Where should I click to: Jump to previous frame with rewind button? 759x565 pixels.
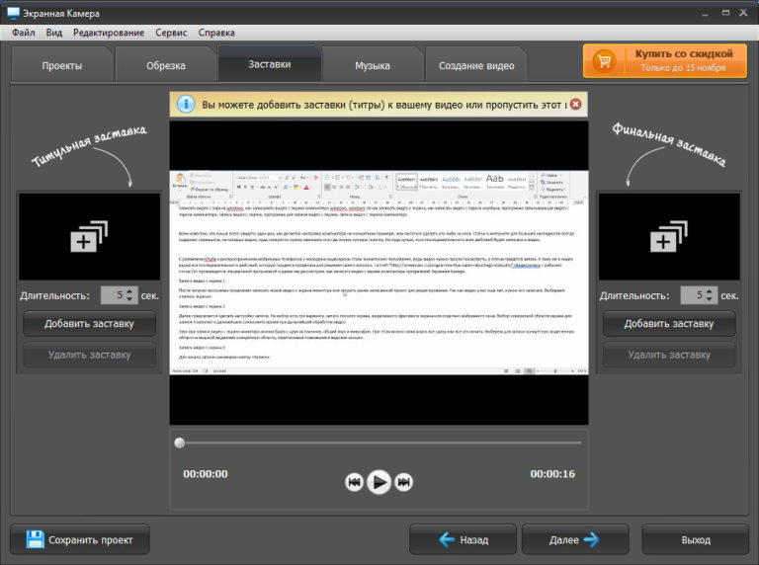pyautogui.click(x=355, y=482)
